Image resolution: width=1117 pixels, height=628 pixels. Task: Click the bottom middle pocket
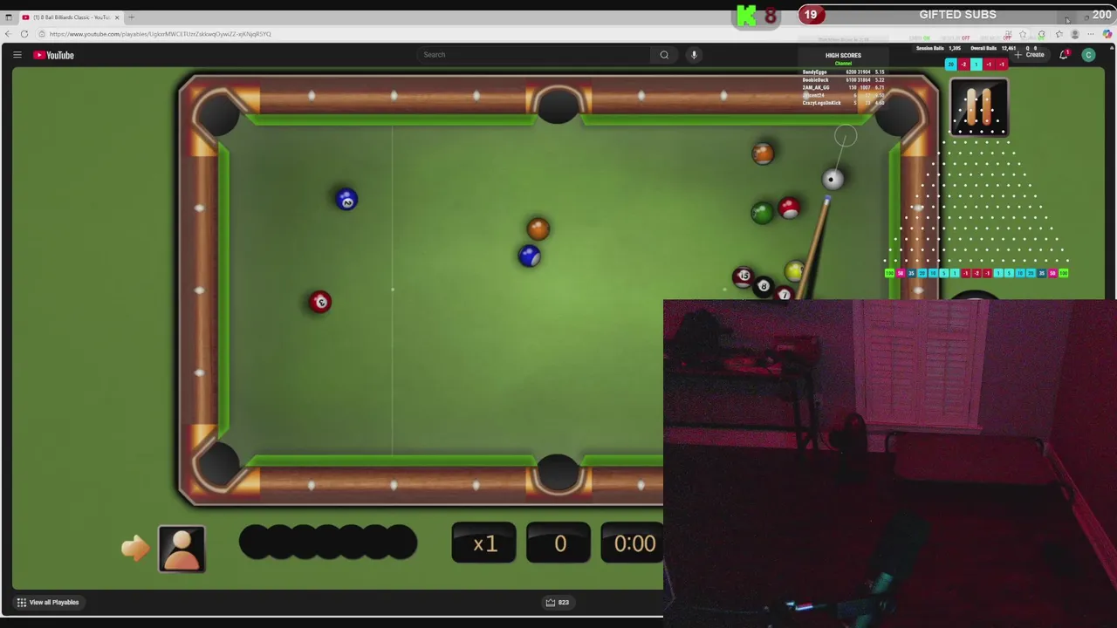point(558,472)
